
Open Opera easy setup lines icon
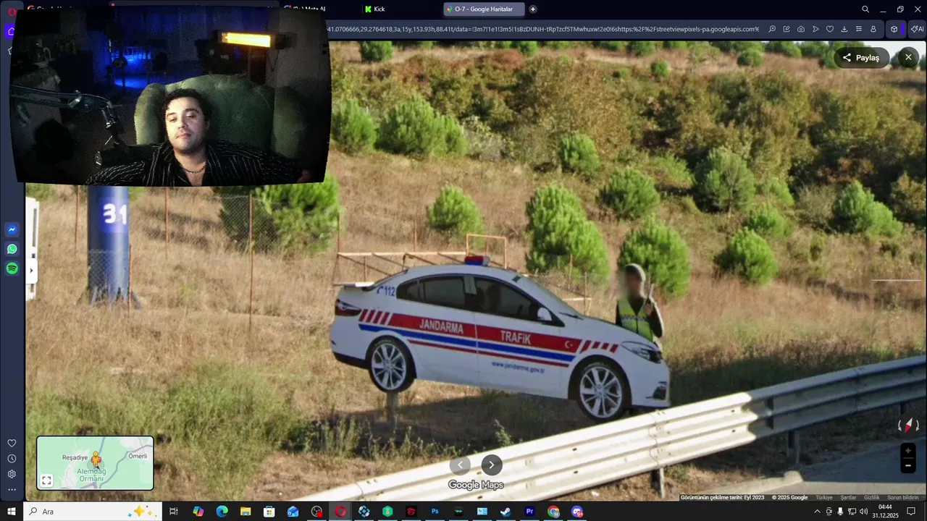(x=859, y=29)
